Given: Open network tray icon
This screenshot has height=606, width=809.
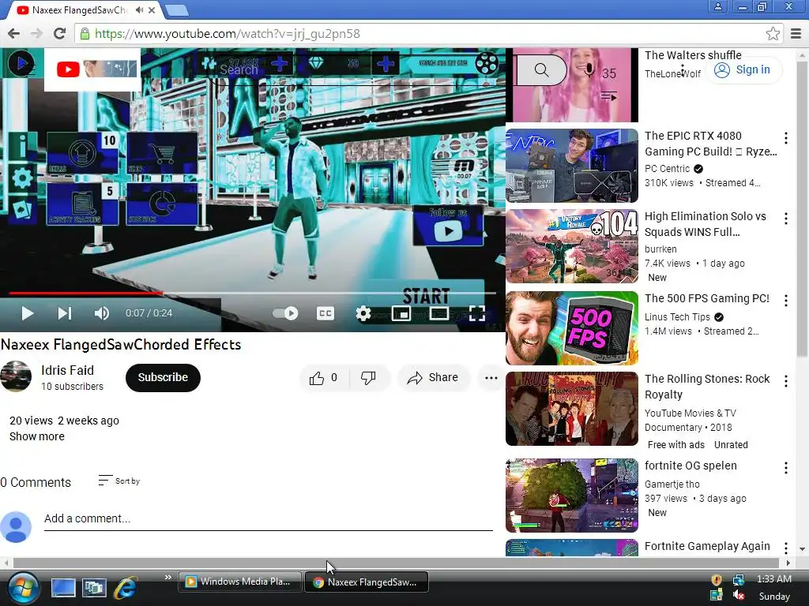Looking at the screenshot, I should 739,580.
